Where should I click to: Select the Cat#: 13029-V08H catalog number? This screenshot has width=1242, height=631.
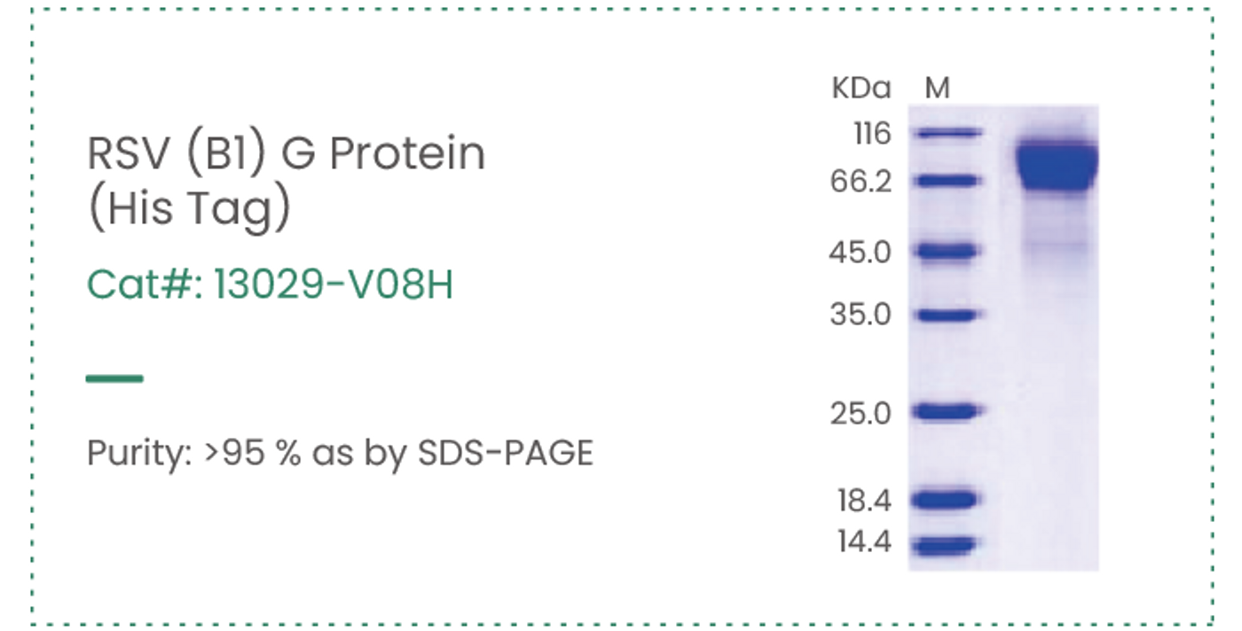tap(270, 286)
